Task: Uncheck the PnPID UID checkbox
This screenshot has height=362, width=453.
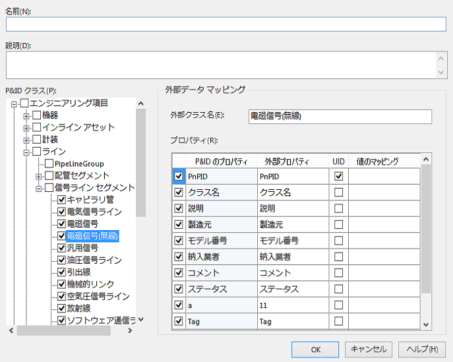Action: tap(338, 177)
